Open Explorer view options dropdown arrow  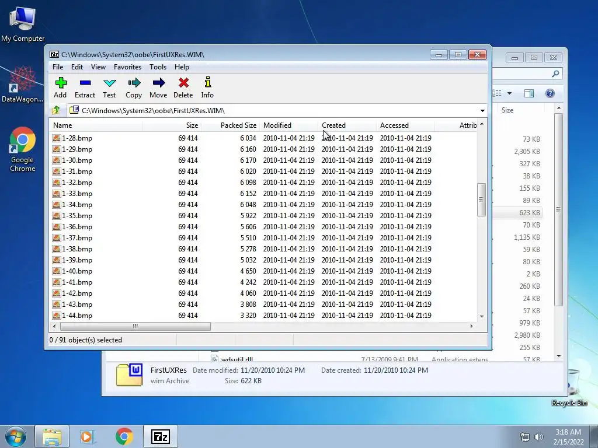coord(509,93)
